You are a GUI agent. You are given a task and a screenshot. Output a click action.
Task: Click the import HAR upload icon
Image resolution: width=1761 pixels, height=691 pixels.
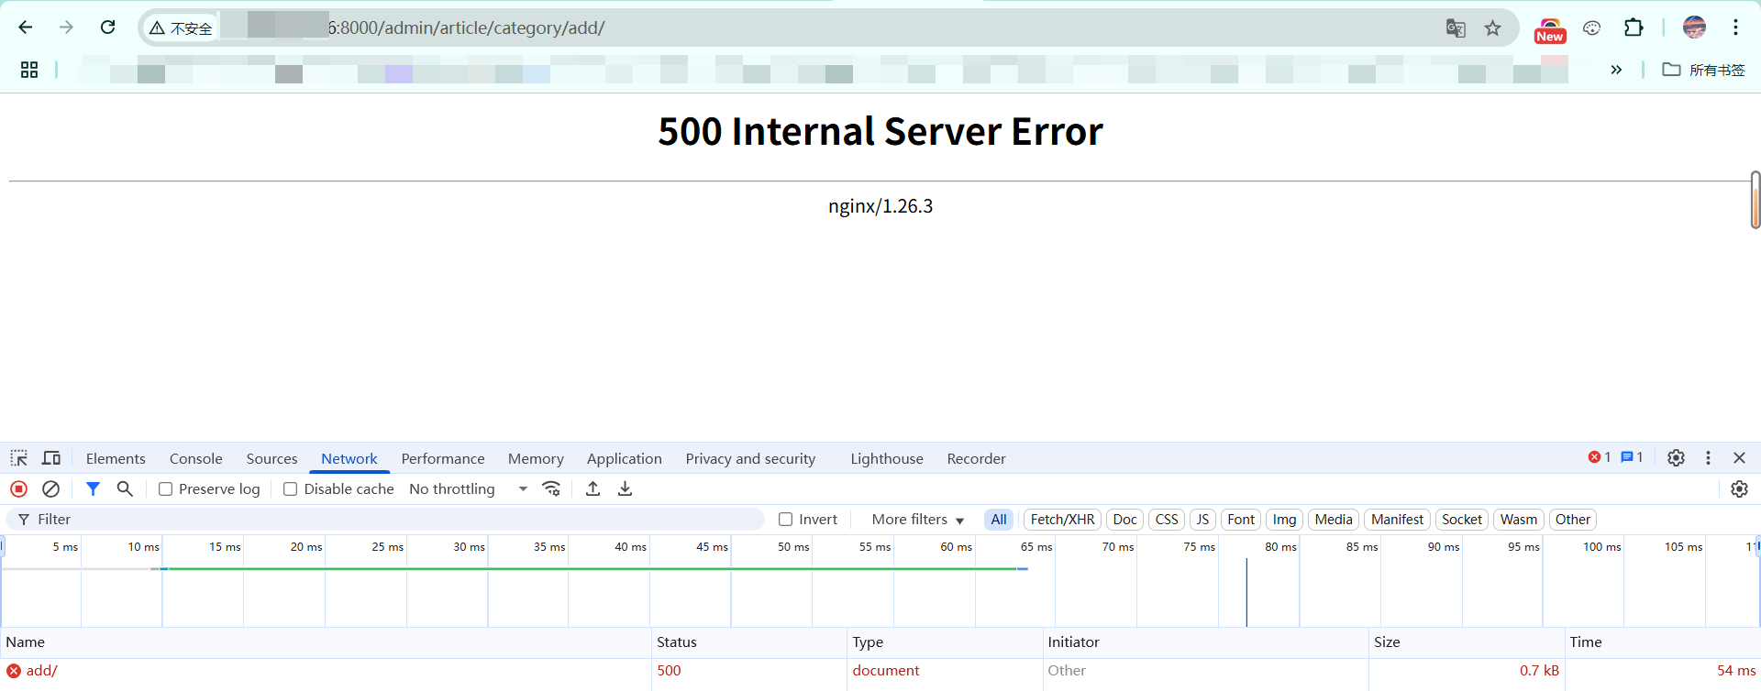tap(593, 489)
